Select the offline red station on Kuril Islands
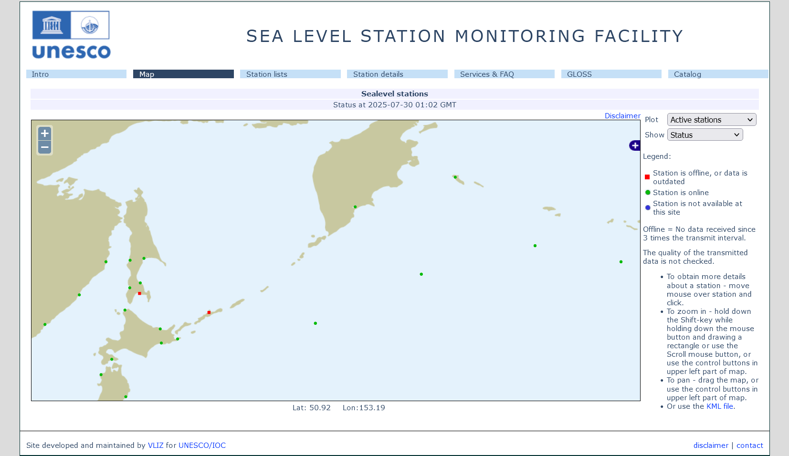Image resolution: width=789 pixels, height=456 pixels. click(x=209, y=312)
